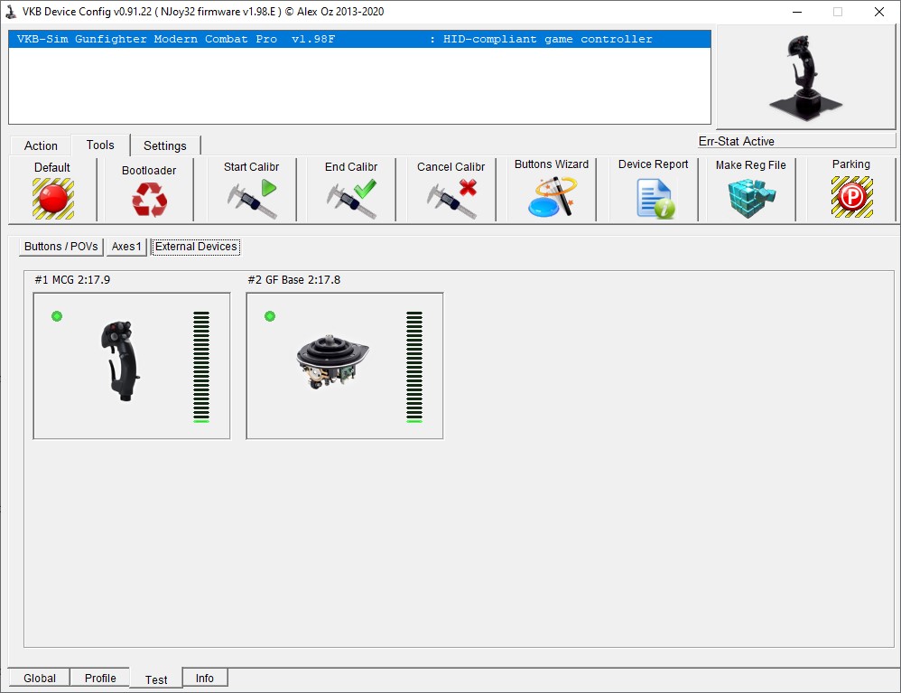Abort calibration with Cancel Calibr icon
This screenshot has height=693, width=901.
[451, 199]
